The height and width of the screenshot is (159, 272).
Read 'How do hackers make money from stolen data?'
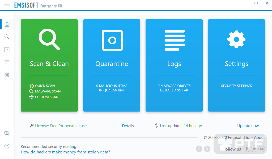pyautogui.click(x=65, y=152)
